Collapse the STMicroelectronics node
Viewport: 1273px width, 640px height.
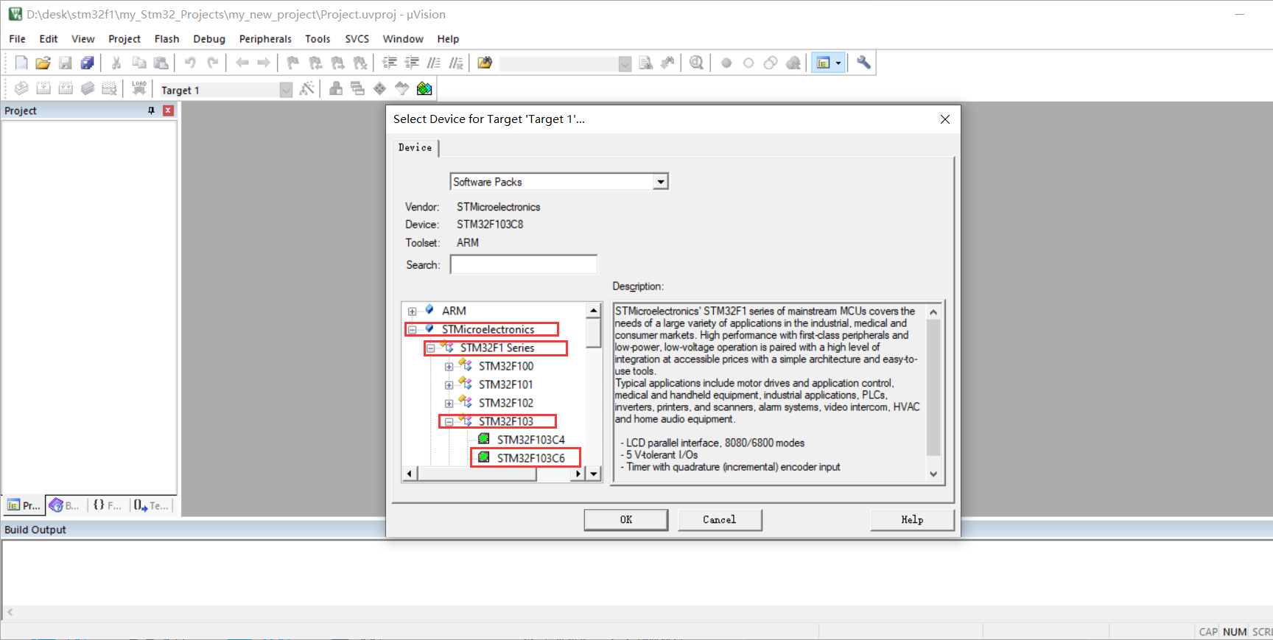(413, 330)
